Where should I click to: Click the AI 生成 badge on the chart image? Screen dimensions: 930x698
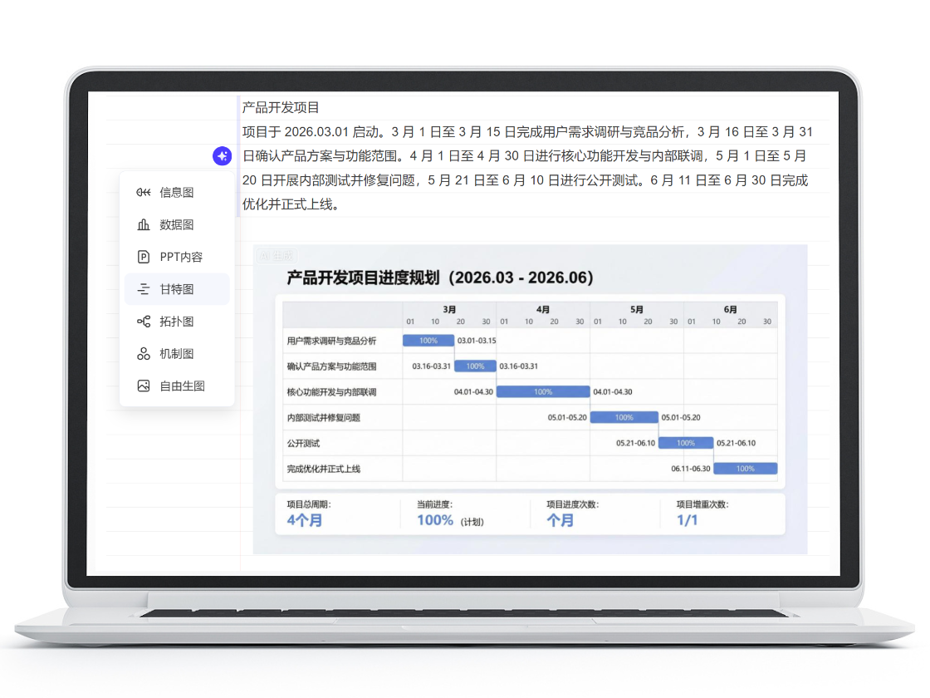pyautogui.click(x=276, y=256)
